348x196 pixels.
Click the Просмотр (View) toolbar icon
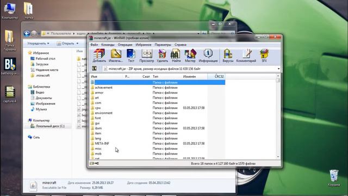point(146,56)
